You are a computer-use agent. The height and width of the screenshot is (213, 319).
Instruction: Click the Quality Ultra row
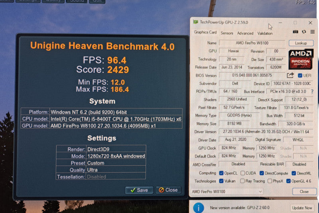click(101, 170)
